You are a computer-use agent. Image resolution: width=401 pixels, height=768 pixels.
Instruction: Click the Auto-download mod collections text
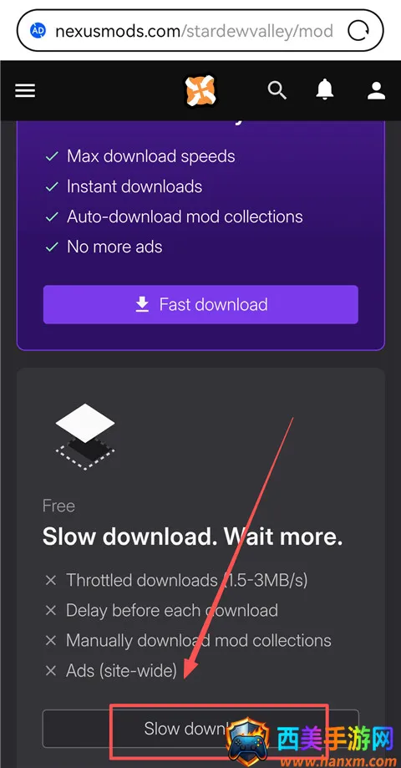[185, 216]
